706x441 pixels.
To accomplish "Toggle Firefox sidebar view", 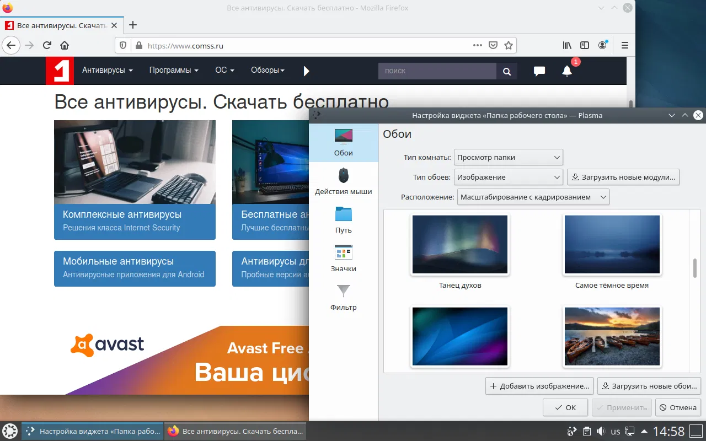I will coord(585,46).
